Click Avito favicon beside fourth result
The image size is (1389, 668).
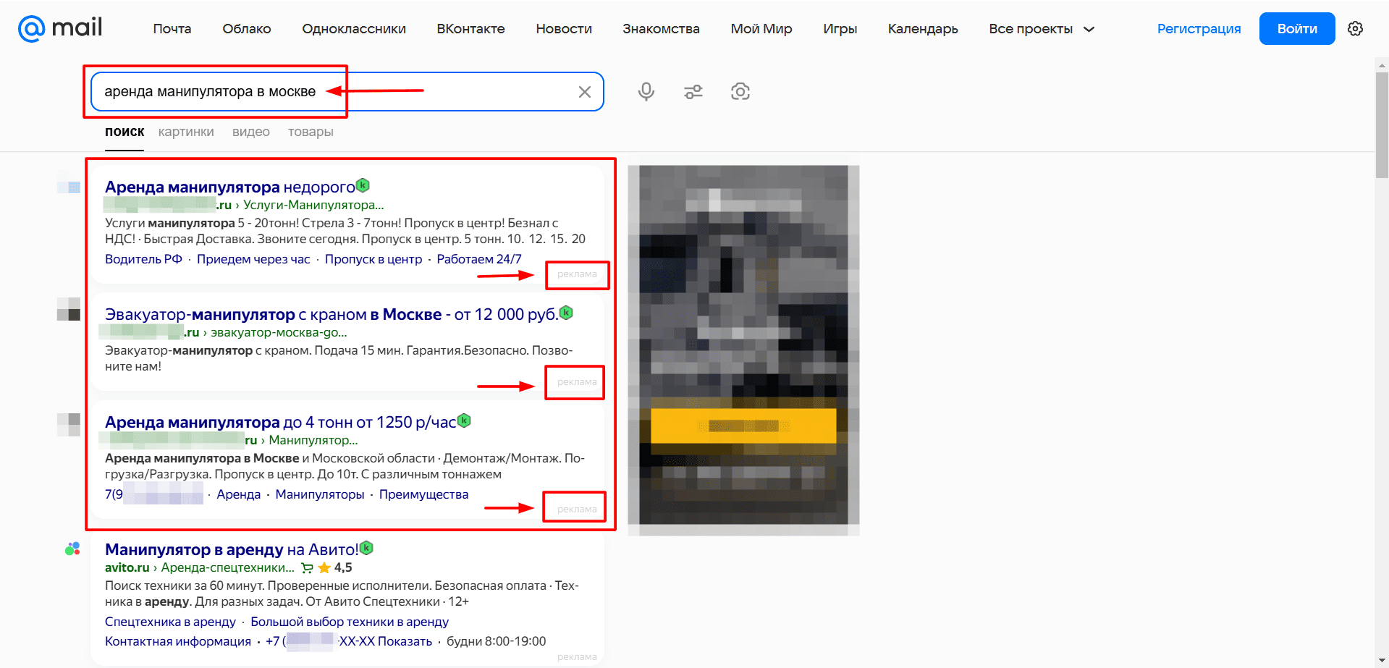pyautogui.click(x=72, y=549)
